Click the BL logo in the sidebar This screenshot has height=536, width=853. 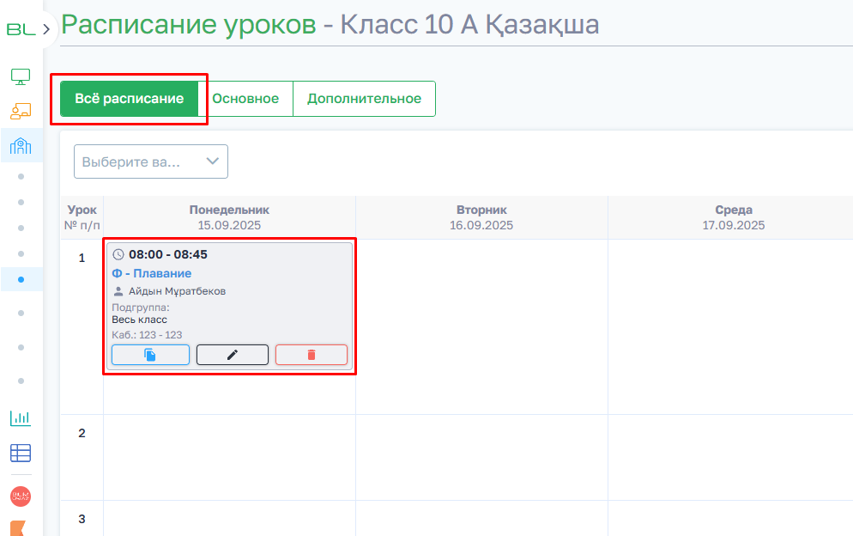(21, 29)
